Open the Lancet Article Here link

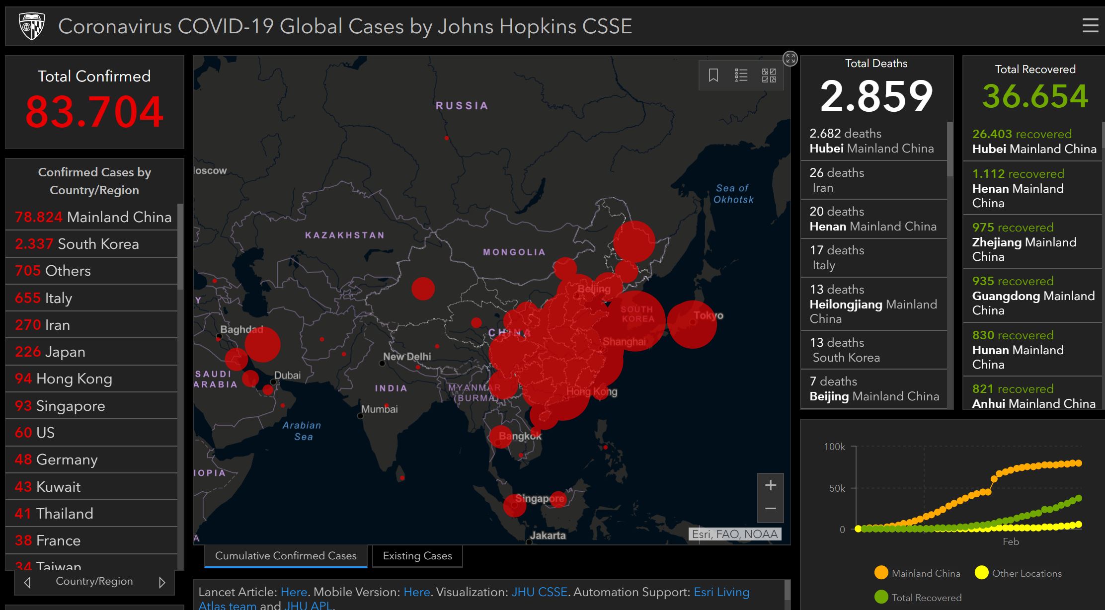(x=294, y=592)
